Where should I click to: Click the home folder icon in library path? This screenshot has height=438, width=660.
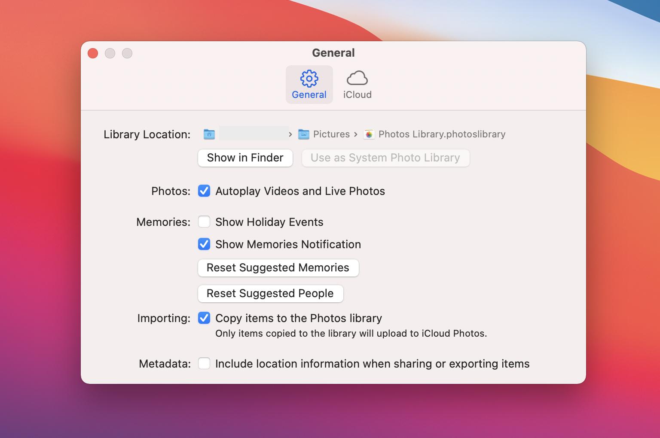(209, 134)
